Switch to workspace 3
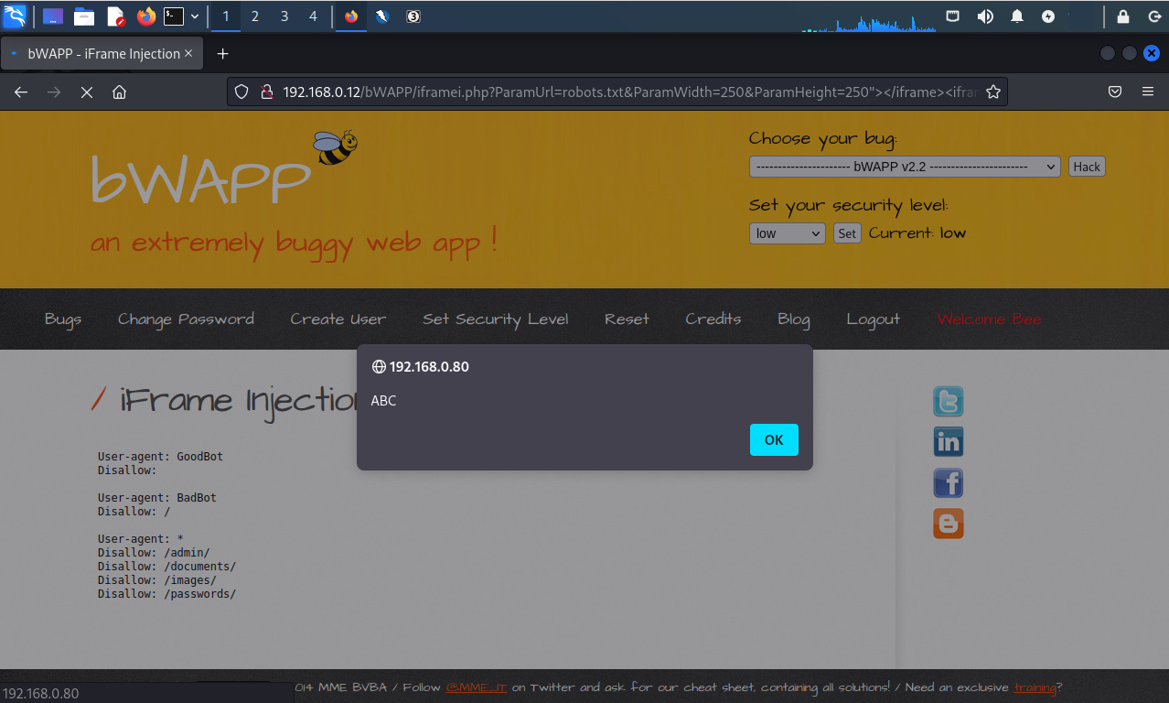The width and height of the screenshot is (1169, 703). 284,16
